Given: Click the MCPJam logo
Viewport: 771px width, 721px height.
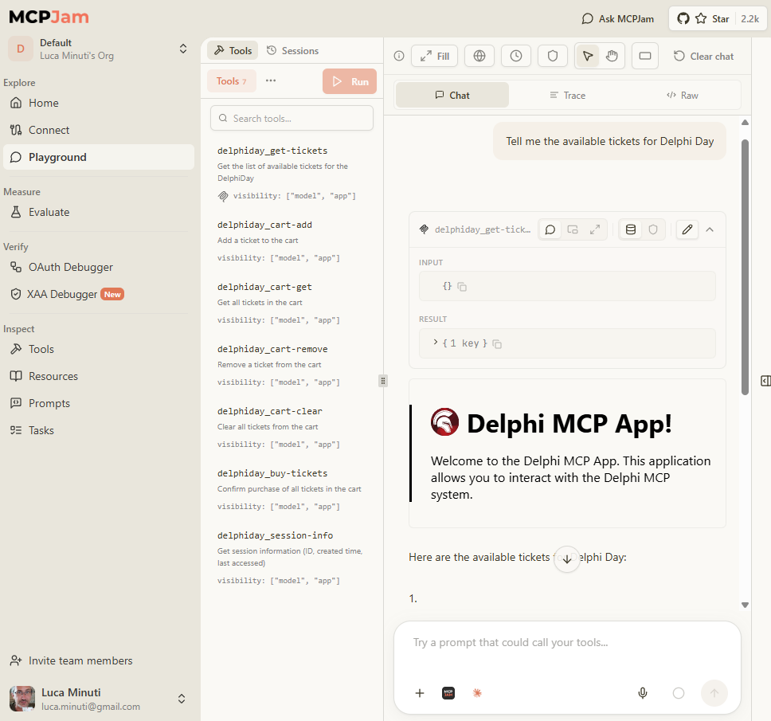Looking at the screenshot, I should coord(49,17).
